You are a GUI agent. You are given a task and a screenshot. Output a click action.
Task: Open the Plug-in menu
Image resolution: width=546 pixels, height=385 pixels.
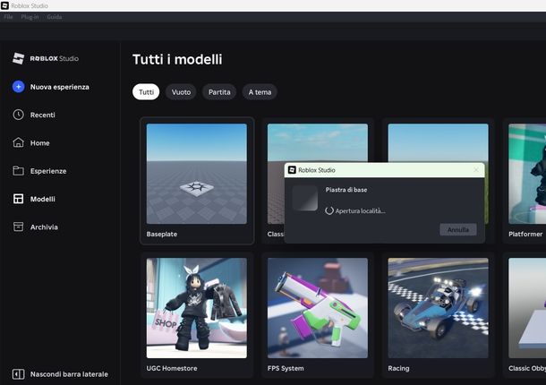(30, 17)
